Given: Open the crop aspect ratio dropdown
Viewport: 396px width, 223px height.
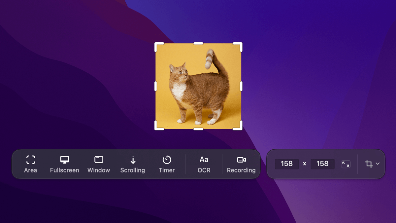Looking at the screenshot, I should pos(372,164).
